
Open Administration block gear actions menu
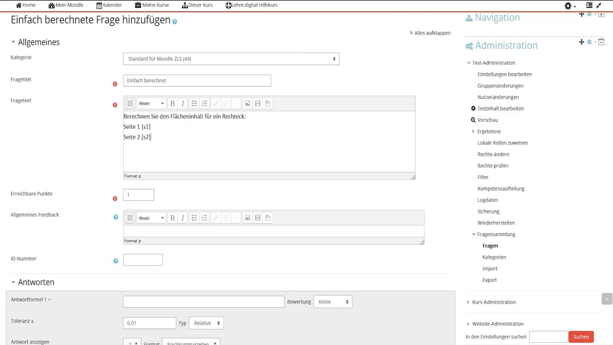click(590, 42)
